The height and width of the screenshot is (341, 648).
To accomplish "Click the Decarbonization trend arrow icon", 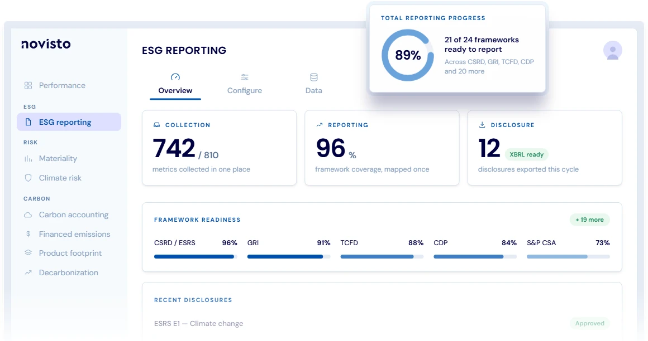I will tap(28, 272).
